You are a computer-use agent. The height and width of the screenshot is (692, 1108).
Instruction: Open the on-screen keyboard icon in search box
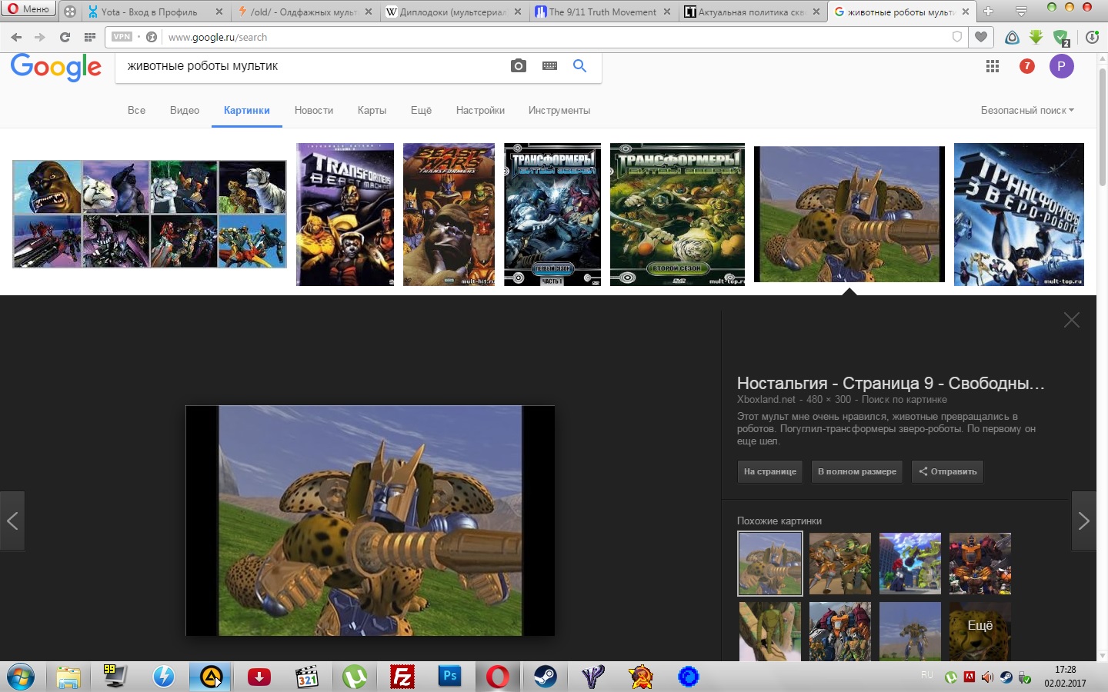[x=549, y=66]
